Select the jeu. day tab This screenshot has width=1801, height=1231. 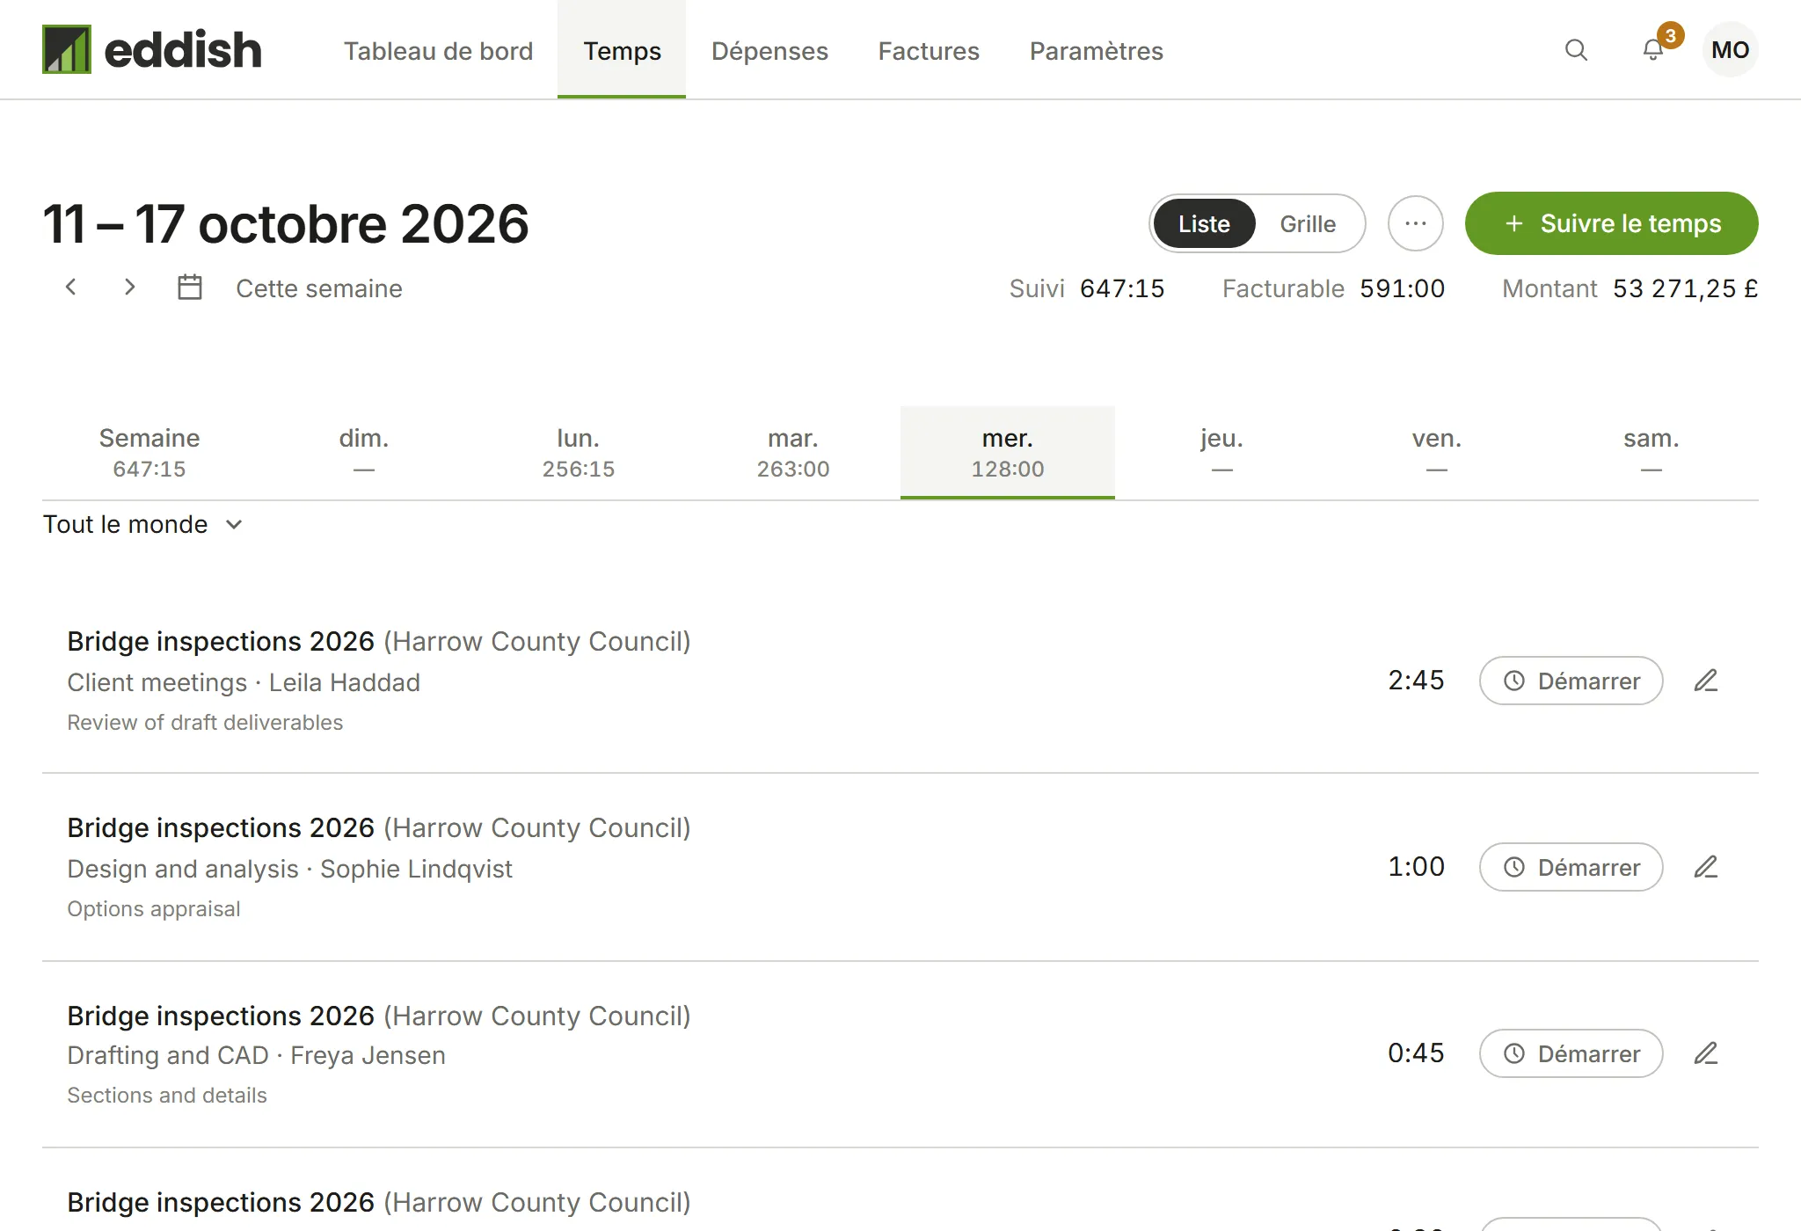pos(1222,452)
